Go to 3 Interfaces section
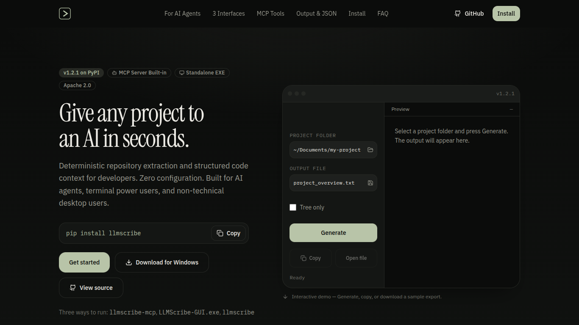This screenshot has width=579, height=325. pyautogui.click(x=228, y=14)
